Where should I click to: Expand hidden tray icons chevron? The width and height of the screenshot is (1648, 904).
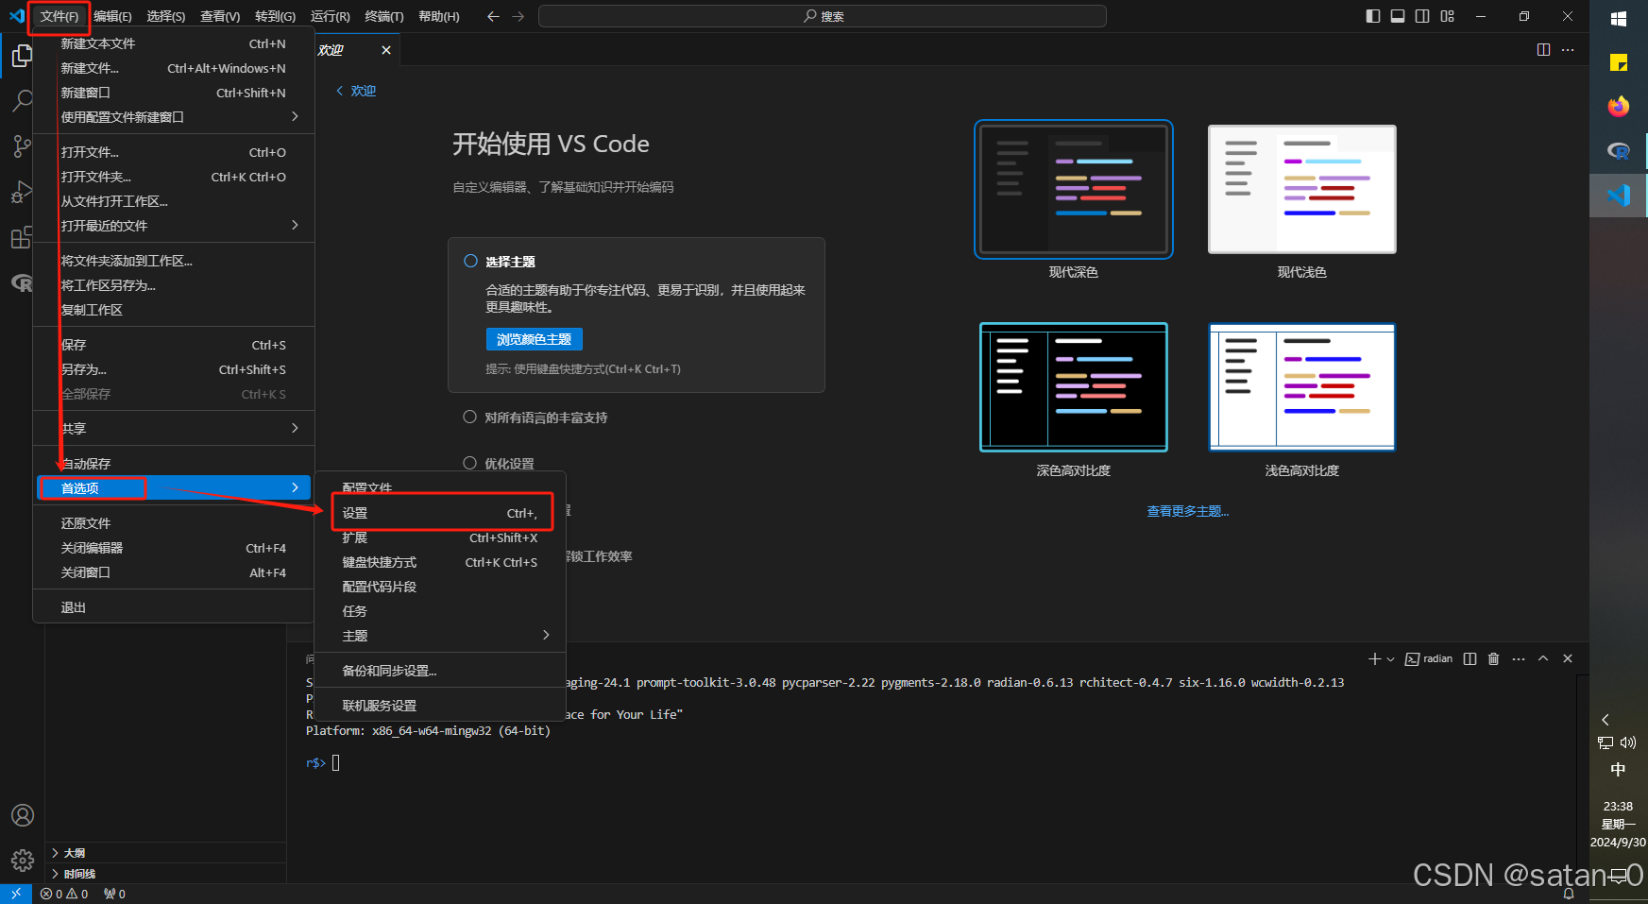click(x=1605, y=720)
